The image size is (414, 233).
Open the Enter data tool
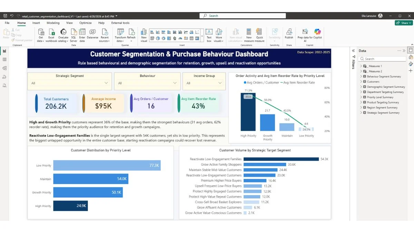[x=82, y=36]
